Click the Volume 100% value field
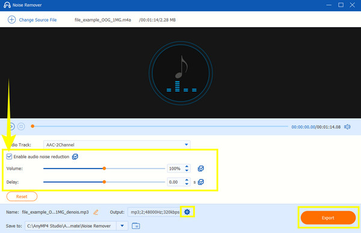361x233 pixels. 175,169
